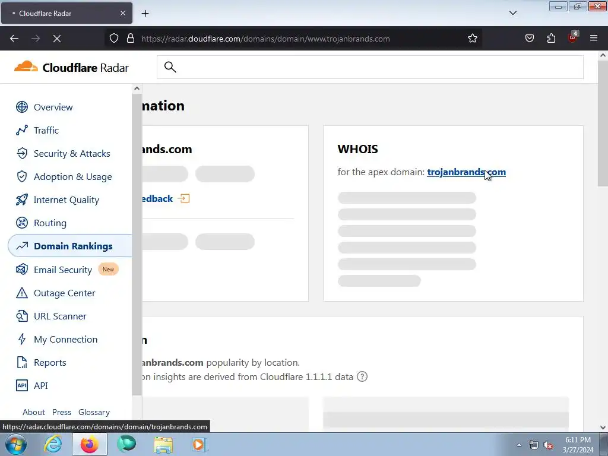Go back to previous page
Image resolution: width=608 pixels, height=456 pixels.
(14, 39)
